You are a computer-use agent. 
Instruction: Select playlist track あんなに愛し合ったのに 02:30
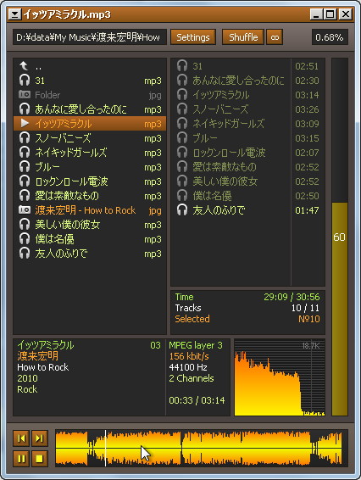point(247,81)
